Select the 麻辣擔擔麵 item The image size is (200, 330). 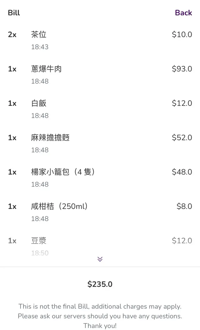click(50, 138)
